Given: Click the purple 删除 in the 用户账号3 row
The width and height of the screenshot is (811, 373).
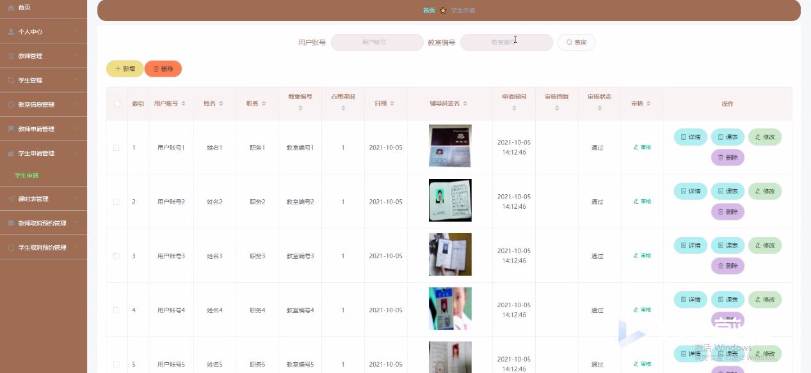Looking at the screenshot, I should click(728, 266).
